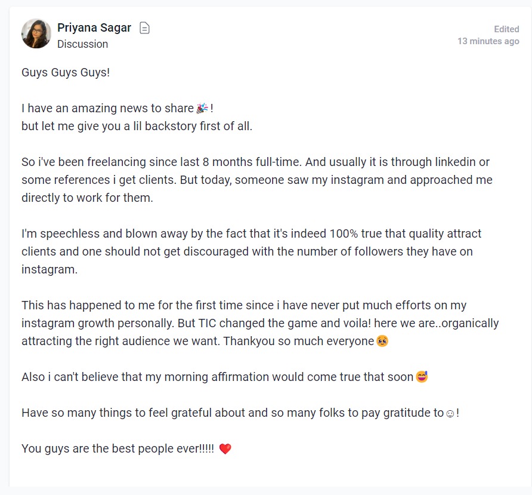Click the red heart emoji

point(225,449)
